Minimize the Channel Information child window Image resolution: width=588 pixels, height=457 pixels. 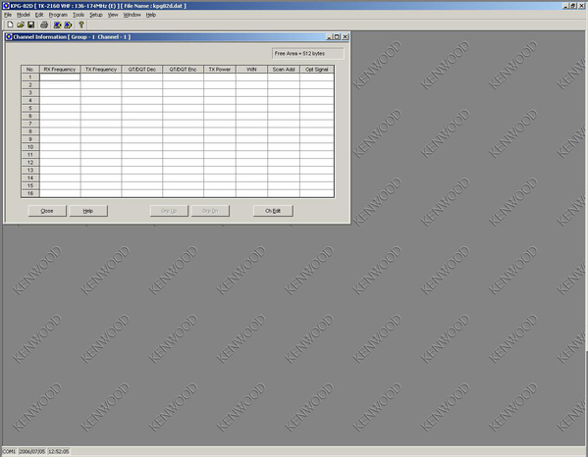point(330,36)
